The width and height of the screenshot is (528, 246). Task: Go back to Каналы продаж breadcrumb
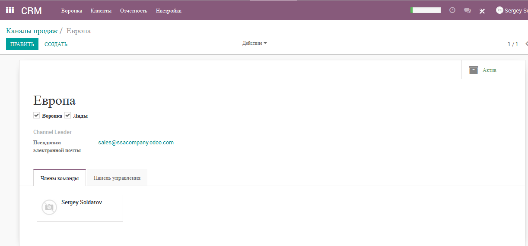[32, 31]
